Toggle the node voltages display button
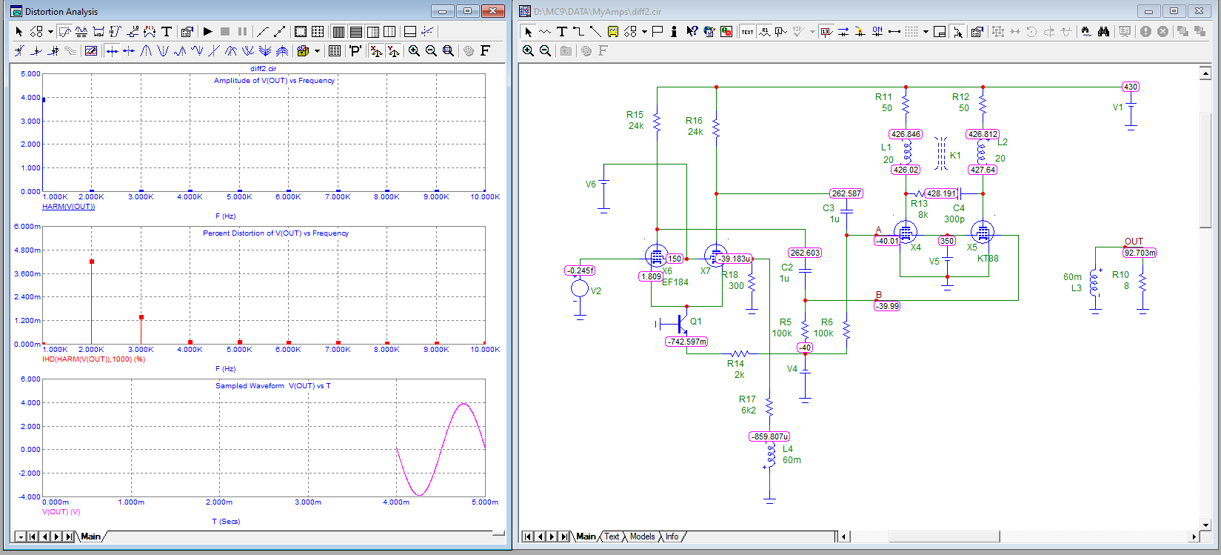 click(x=826, y=32)
